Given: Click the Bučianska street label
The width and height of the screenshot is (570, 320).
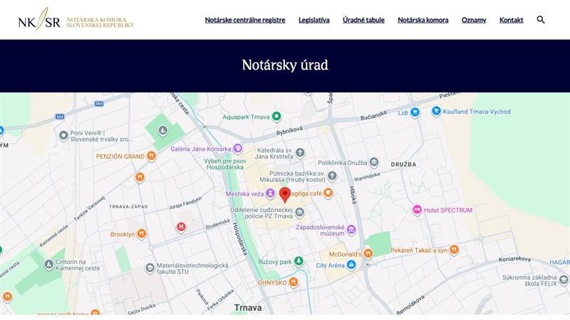Looking at the screenshot, I should [373, 116].
